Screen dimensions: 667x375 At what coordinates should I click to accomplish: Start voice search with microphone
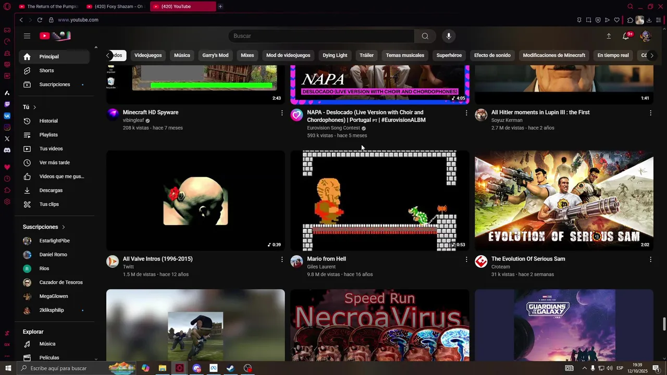[x=449, y=36]
